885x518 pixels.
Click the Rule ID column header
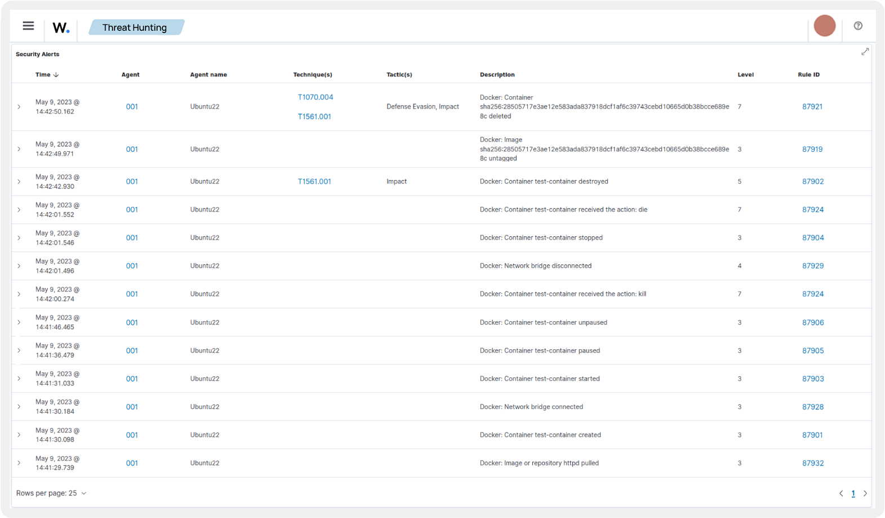808,75
